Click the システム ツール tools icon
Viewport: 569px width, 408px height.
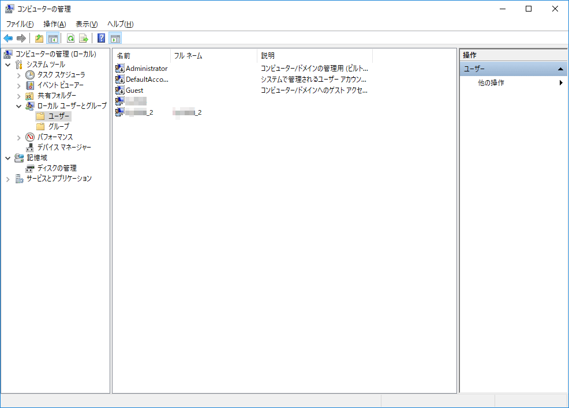19,65
